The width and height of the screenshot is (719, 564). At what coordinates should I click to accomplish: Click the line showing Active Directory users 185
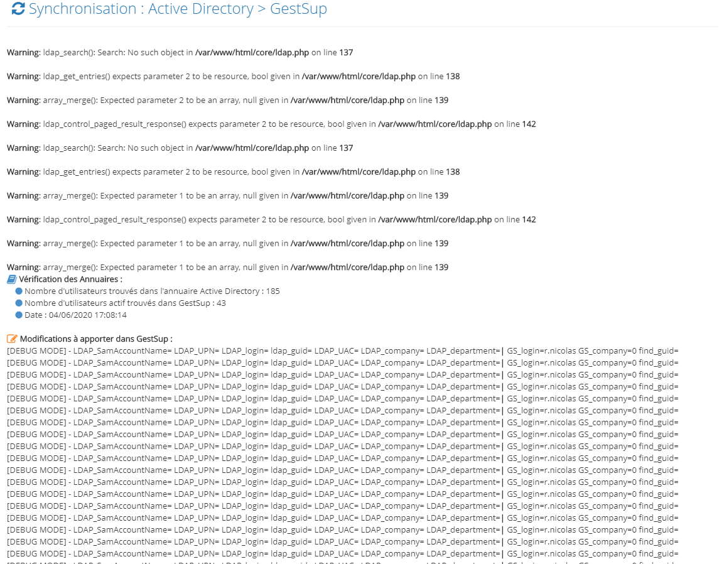click(152, 291)
